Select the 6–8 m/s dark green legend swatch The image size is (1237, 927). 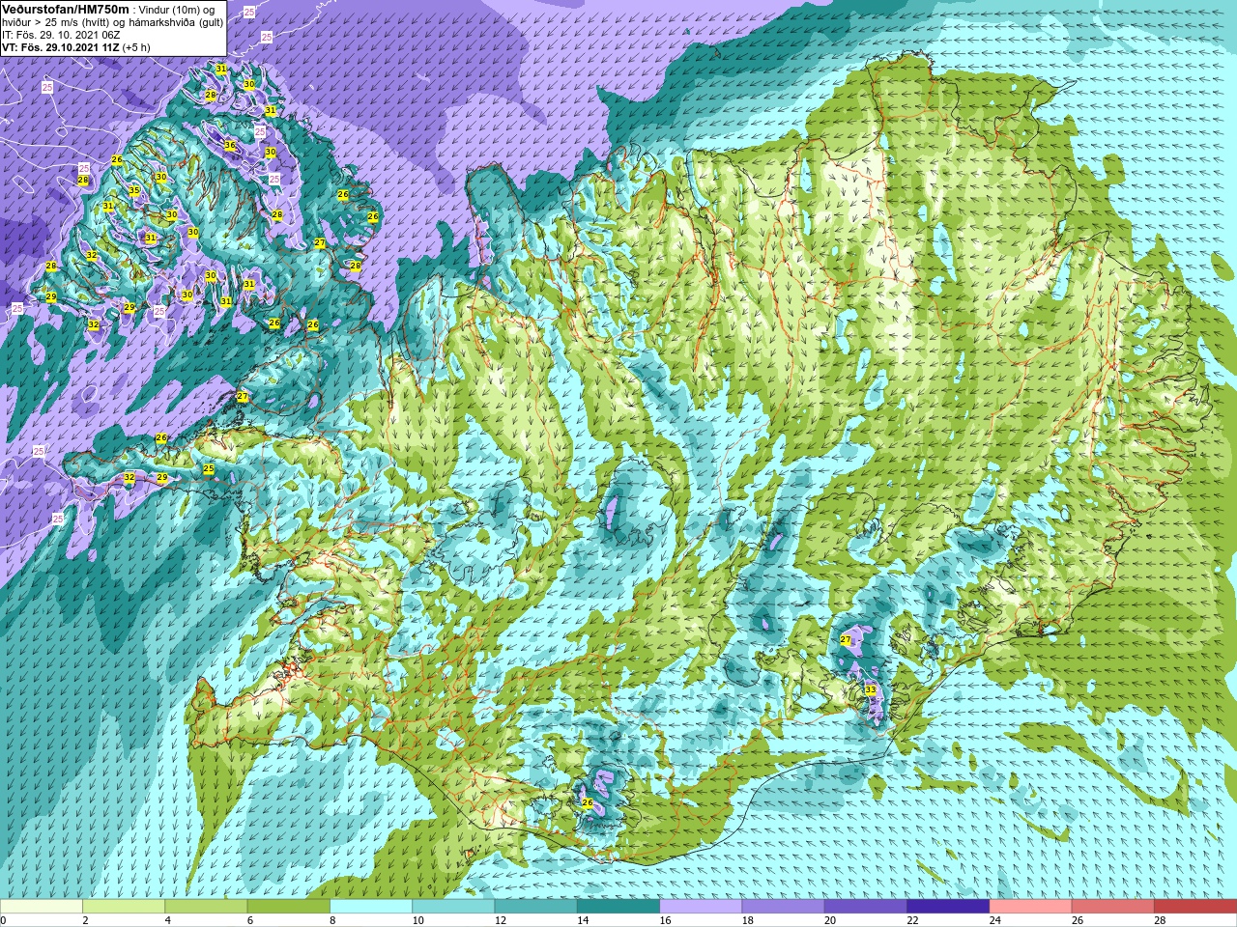click(x=289, y=907)
